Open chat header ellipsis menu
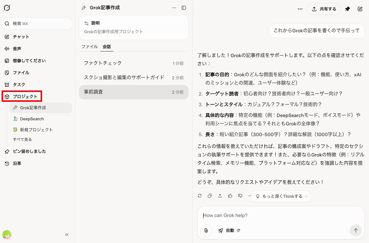This screenshot has width=369, height=243. coord(300,9)
